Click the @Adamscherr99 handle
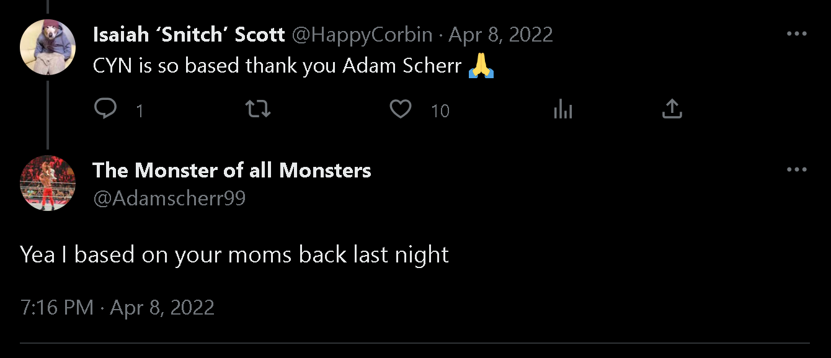This screenshot has height=358, width=831. (169, 199)
